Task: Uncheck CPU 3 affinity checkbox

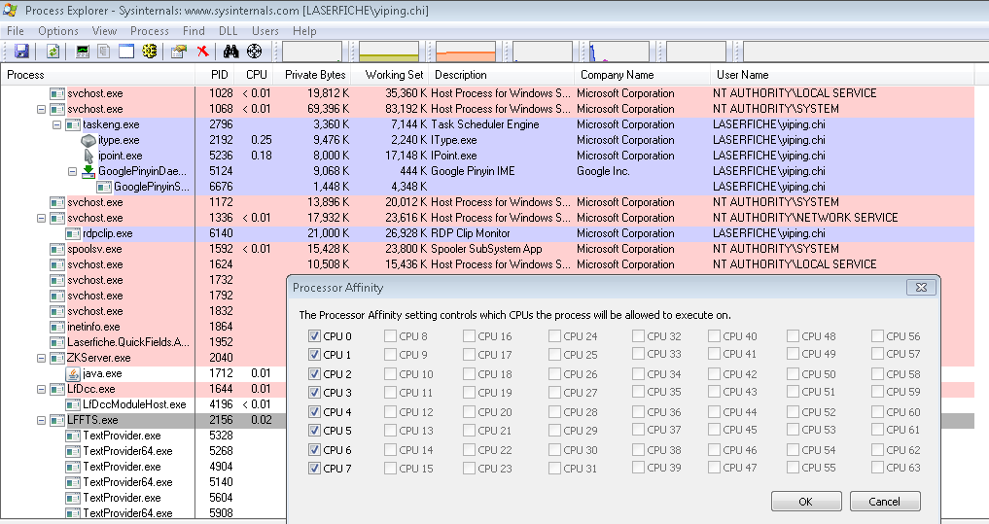Action: (315, 392)
